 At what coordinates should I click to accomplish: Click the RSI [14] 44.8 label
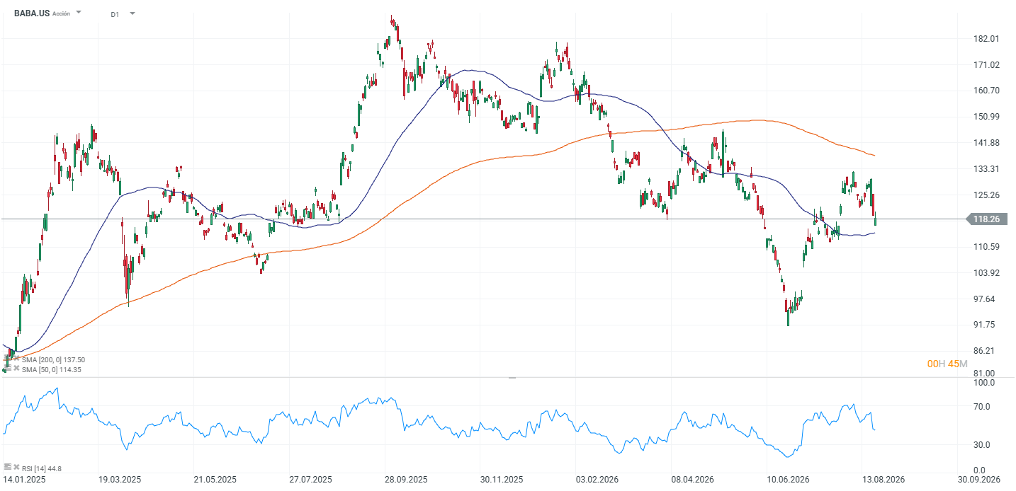click(42, 468)
